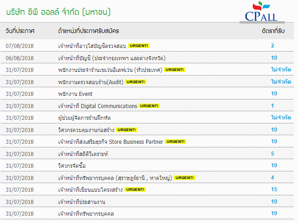297x222 pixels.
Task: Click the อัตราที่รับ column header
Action: (273, 31)
